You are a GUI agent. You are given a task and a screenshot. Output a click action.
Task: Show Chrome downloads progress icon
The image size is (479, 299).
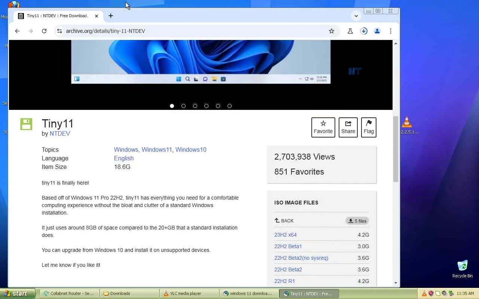(x=364, y=31)
